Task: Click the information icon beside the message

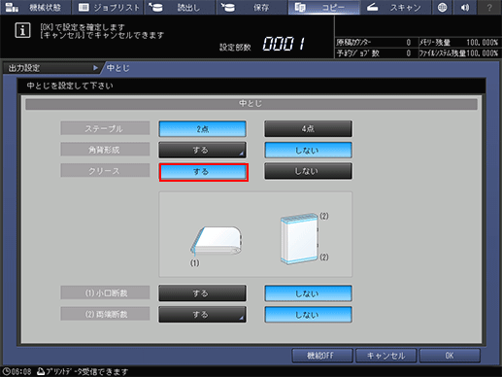Action: point(22,30)
